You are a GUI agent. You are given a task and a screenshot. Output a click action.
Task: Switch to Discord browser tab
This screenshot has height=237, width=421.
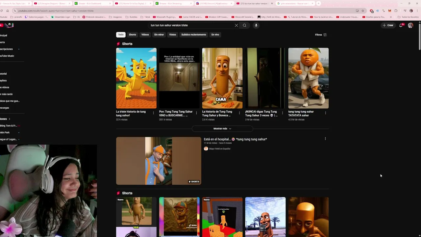pos(214,3)
